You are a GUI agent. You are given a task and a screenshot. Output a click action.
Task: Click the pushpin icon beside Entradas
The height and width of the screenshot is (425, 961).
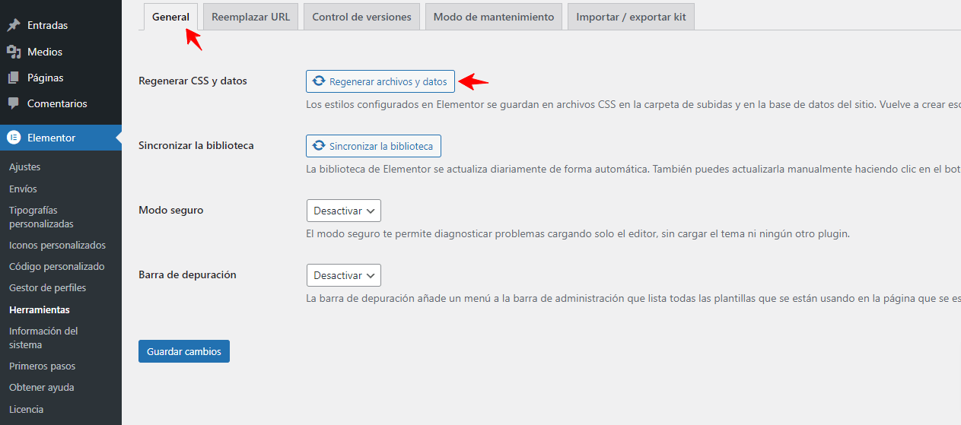pyautogui.click(x=14, y=25)
